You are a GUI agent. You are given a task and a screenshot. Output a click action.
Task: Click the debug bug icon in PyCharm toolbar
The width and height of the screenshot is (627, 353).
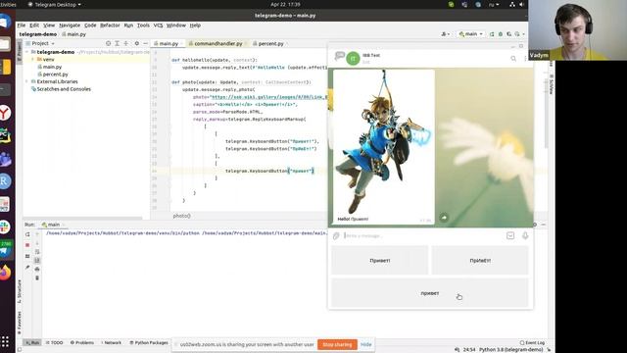(501, 34)
